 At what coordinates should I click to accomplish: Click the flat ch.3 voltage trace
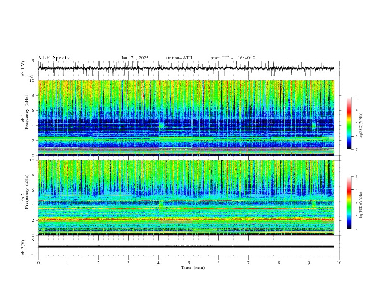coord(186,247)
